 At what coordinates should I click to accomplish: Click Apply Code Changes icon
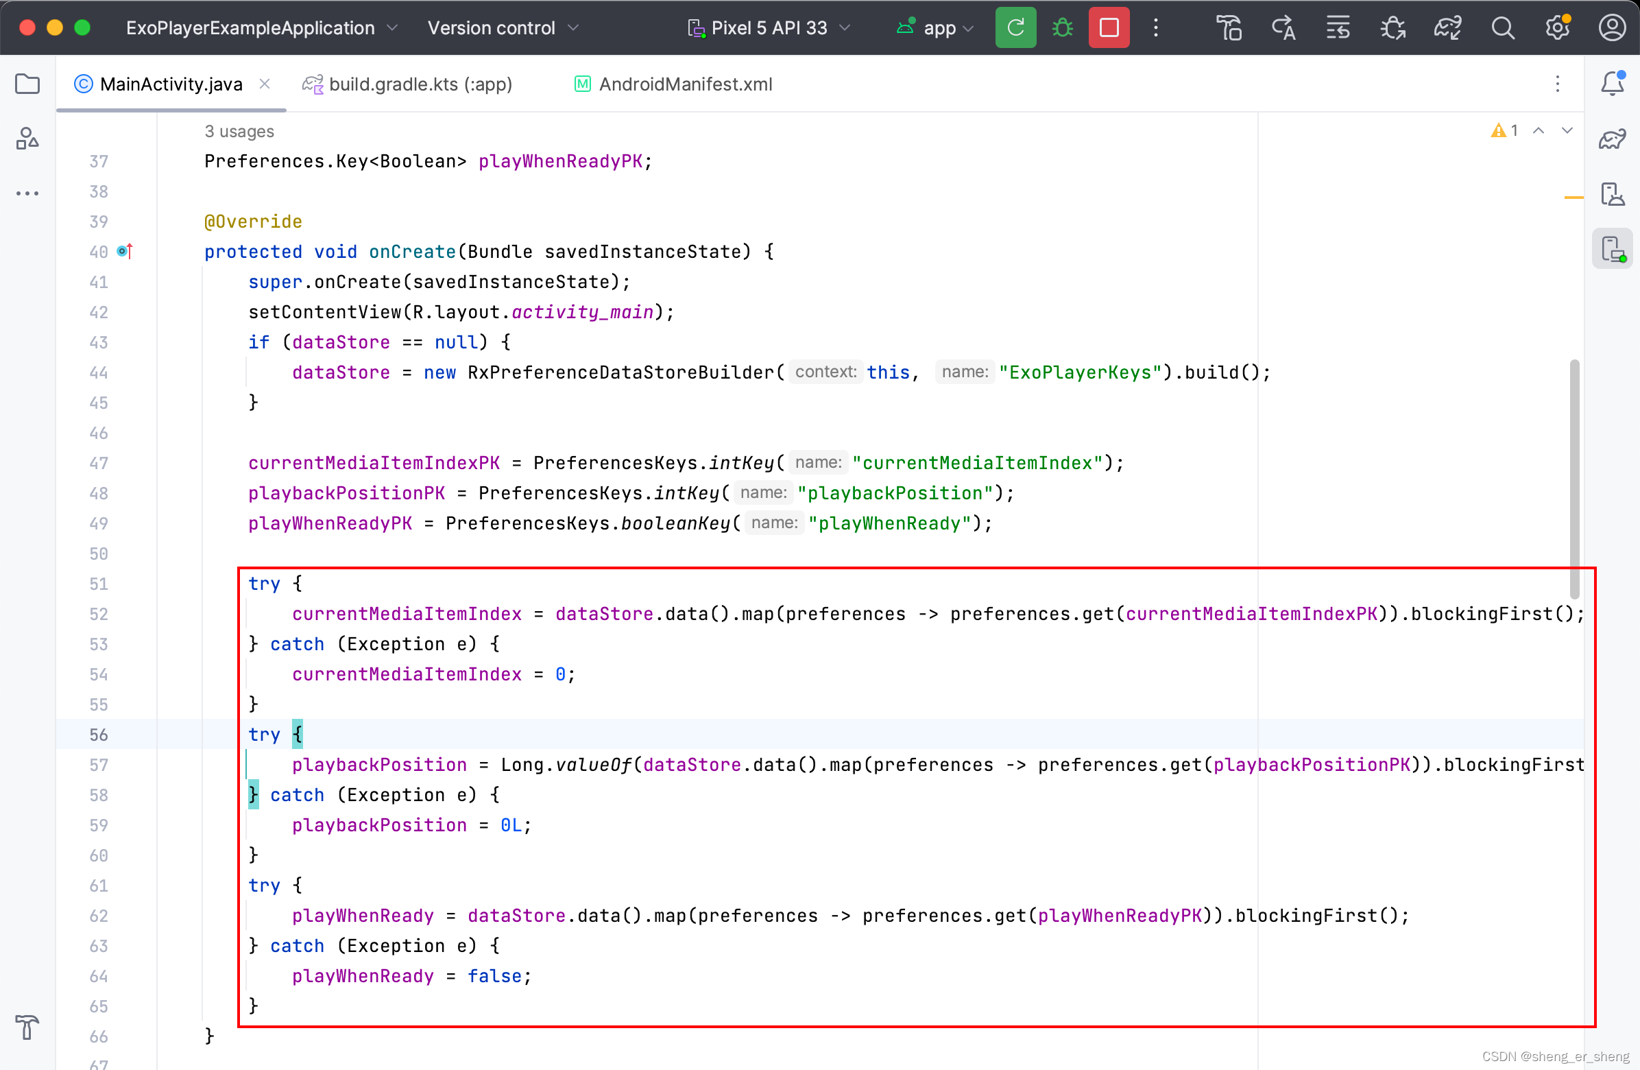(1283, 27)
